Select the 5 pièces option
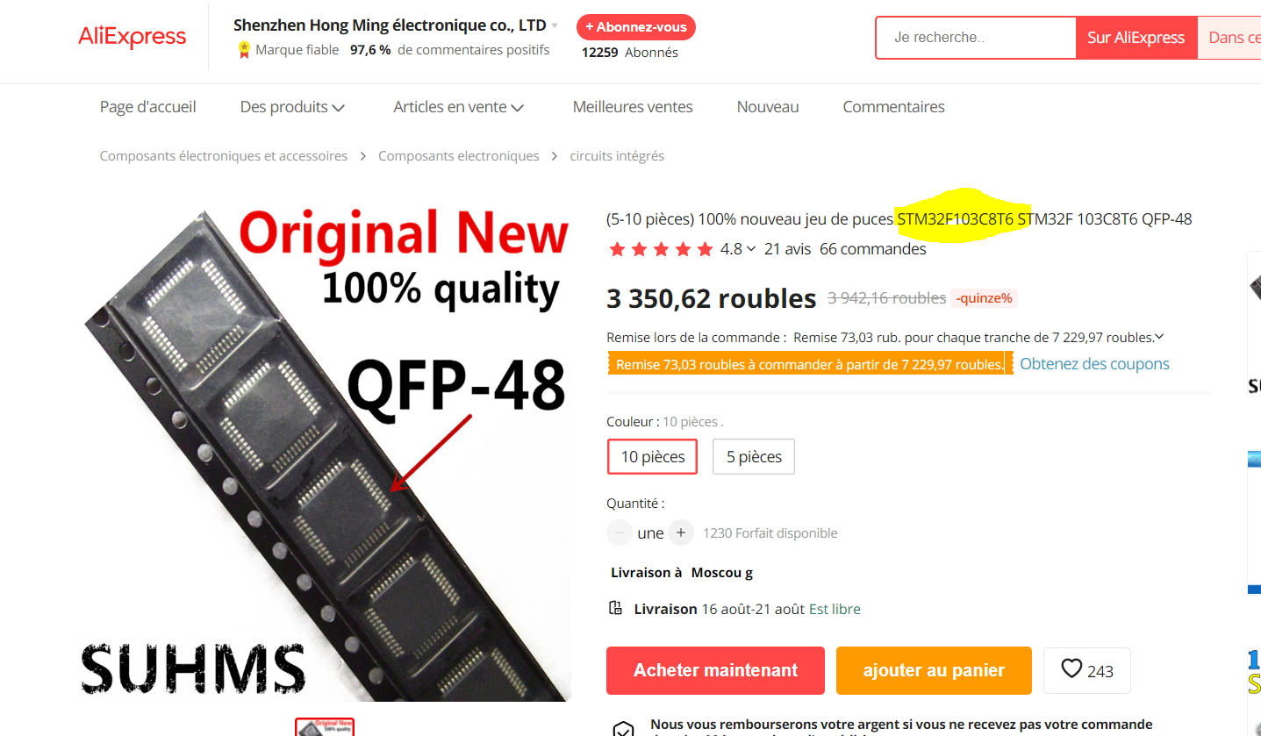The height and width of the screenshot is (736, 1261). 754,457
